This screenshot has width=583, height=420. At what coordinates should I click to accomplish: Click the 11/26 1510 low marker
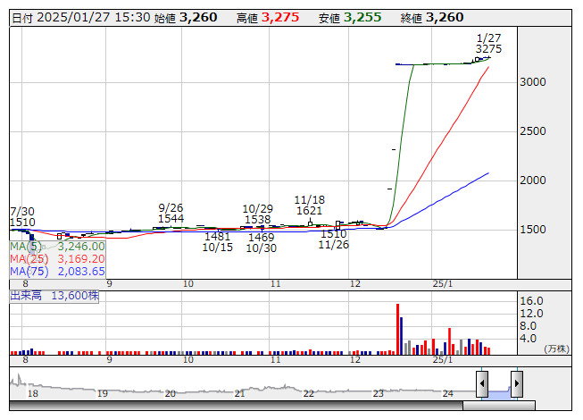coord(333,239)
